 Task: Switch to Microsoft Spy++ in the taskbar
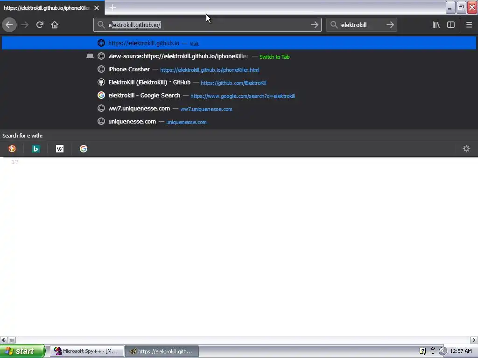coord(87,351)
